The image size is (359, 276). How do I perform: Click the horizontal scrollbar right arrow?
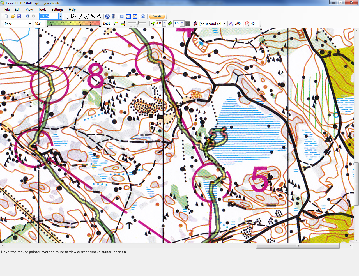pyautogui.click(x=351, y=245)
